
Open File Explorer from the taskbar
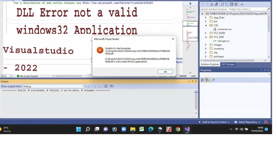[x=133, y=129]
